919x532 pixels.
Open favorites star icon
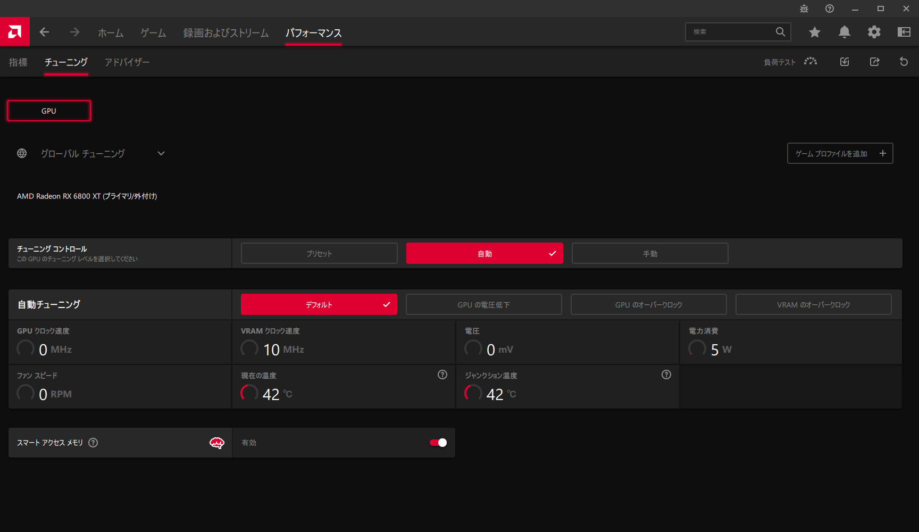pos(814,32)
